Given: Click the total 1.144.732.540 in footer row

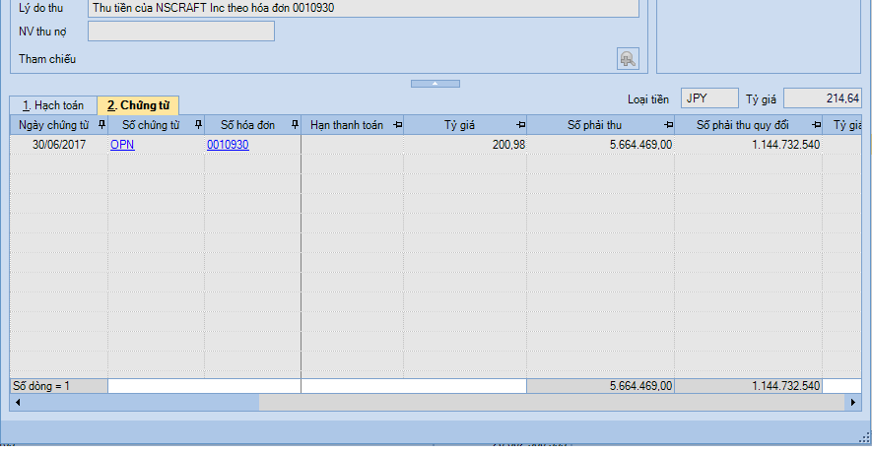Looking at the screenshot, I should pos(749,386).
